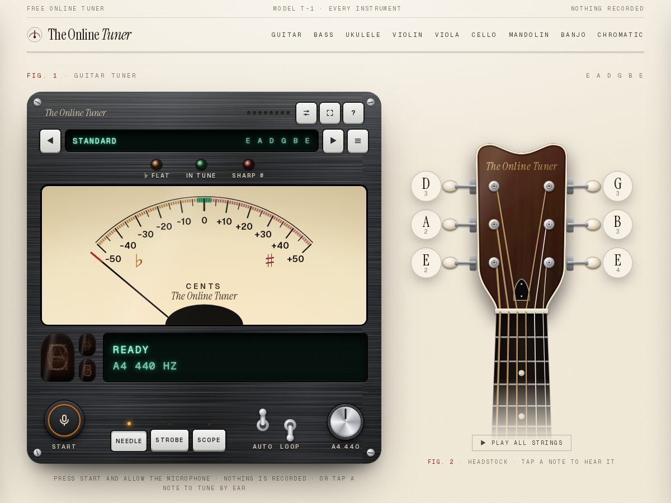Click the 'CENTS' label on the meter
The image size is (671, 503).
204,286
